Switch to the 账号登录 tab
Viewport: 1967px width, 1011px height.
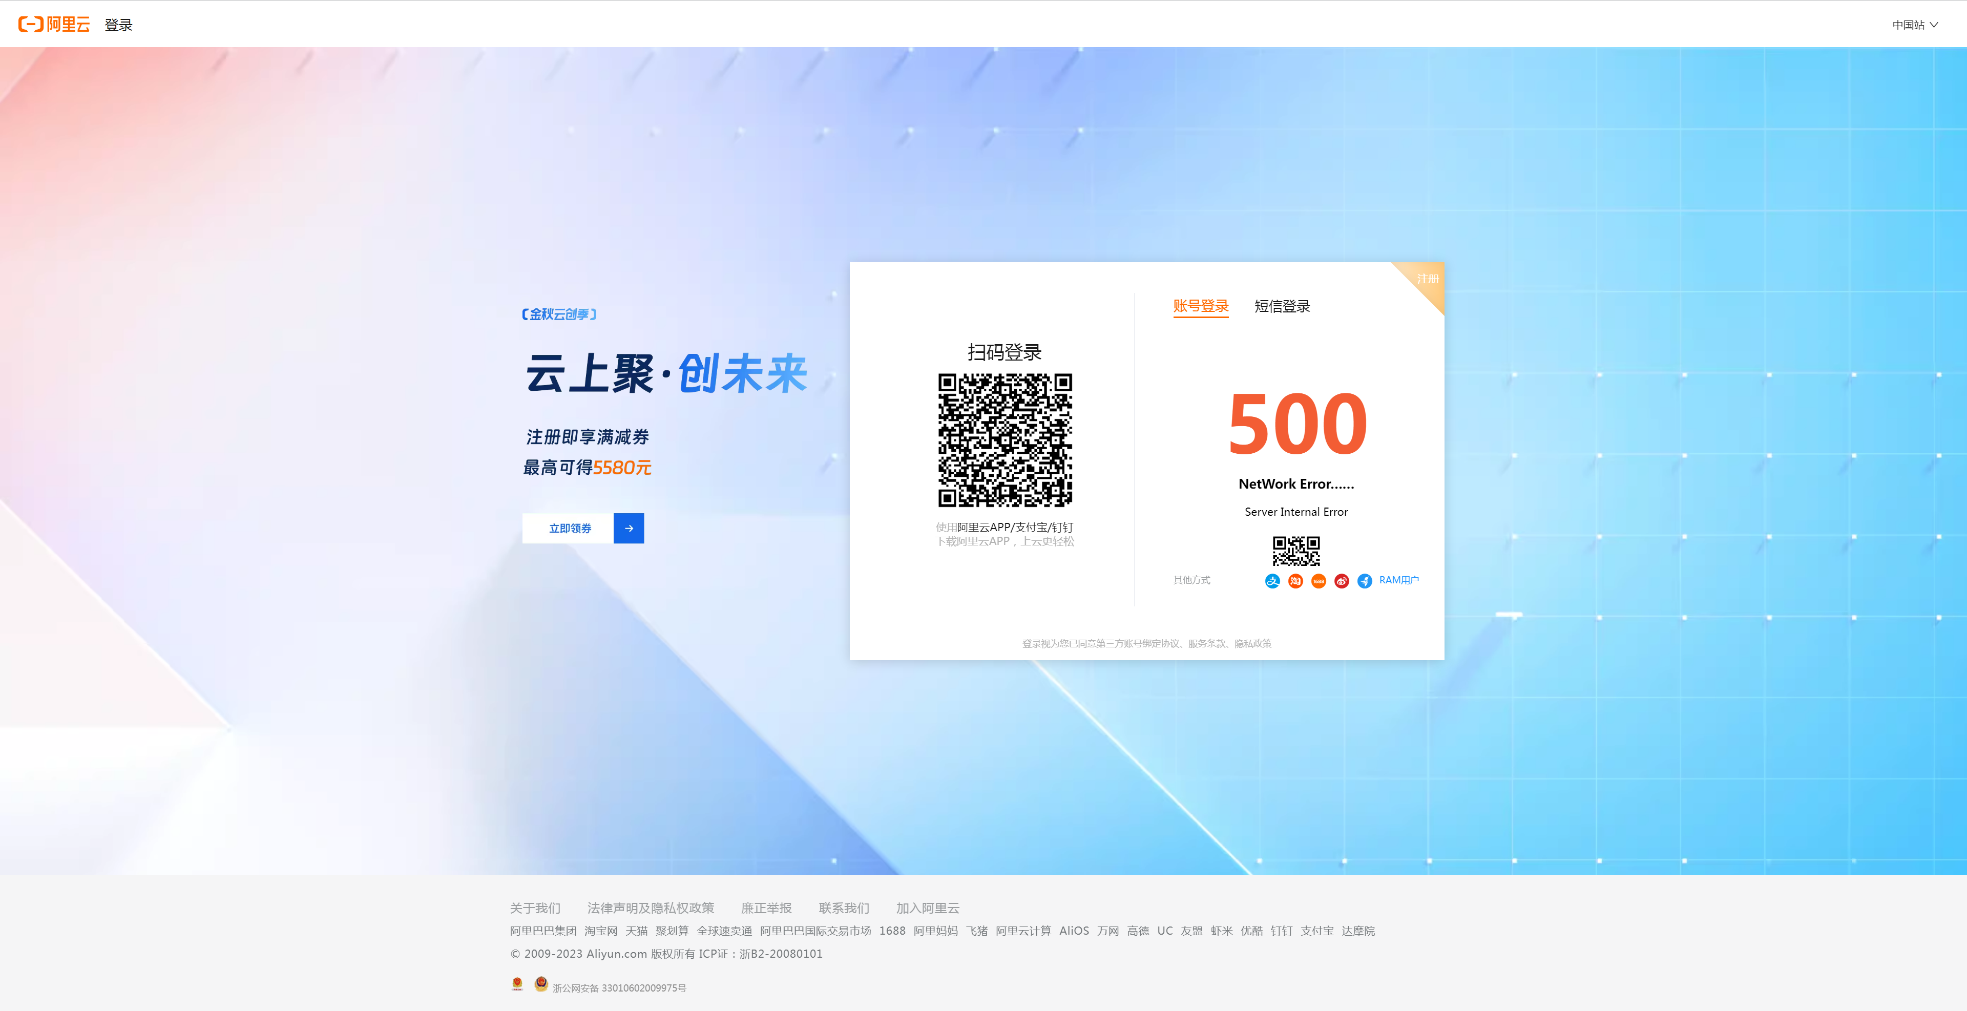pos(1200,306)
